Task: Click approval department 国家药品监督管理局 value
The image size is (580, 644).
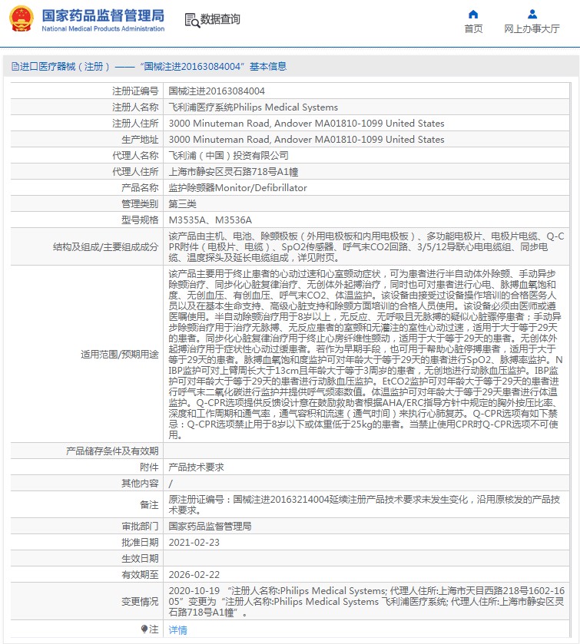Action: click(x=210, y=526)
